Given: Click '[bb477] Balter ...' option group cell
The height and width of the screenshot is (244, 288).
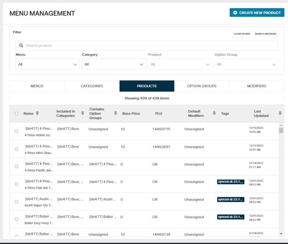Looking at the screenshot, I should tap(103, 217).
